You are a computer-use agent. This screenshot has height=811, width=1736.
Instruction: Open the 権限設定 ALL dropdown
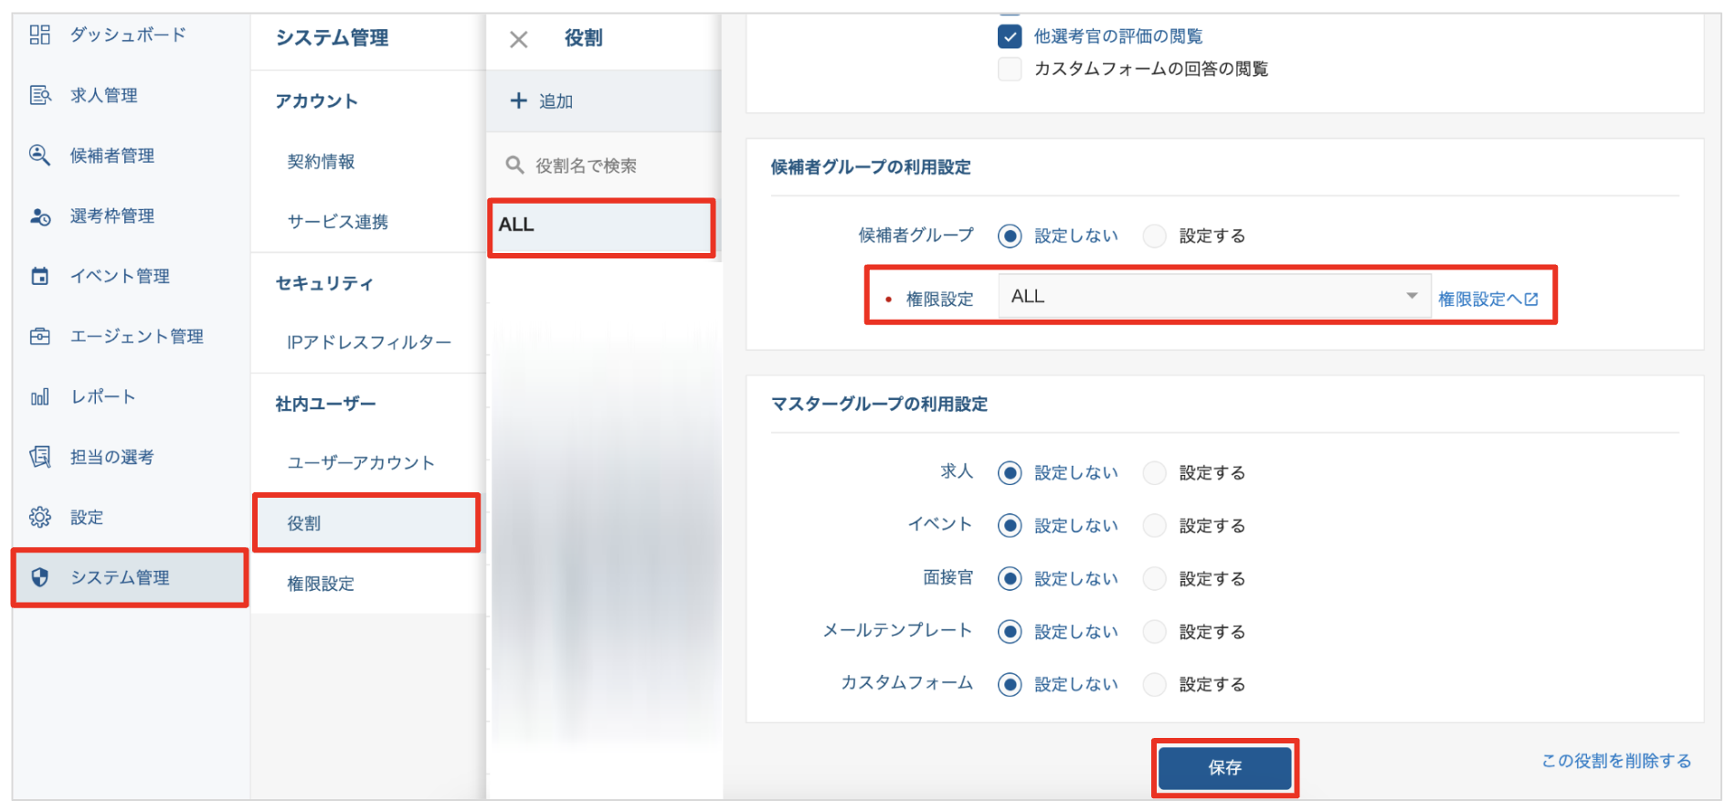[1213, 297]
